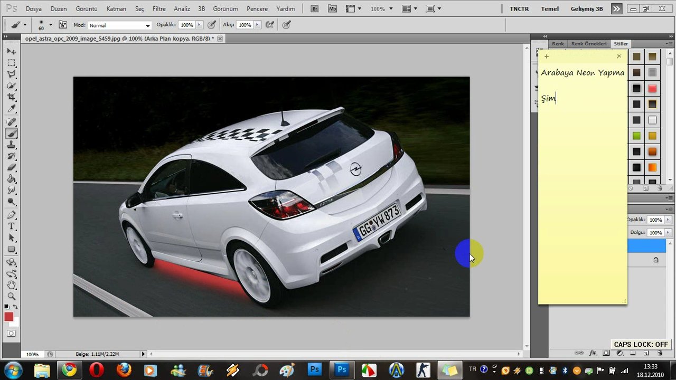The image size is (676, 380).
Task: Select the Paint Bucket tool
Action: [x=11, y=179]
